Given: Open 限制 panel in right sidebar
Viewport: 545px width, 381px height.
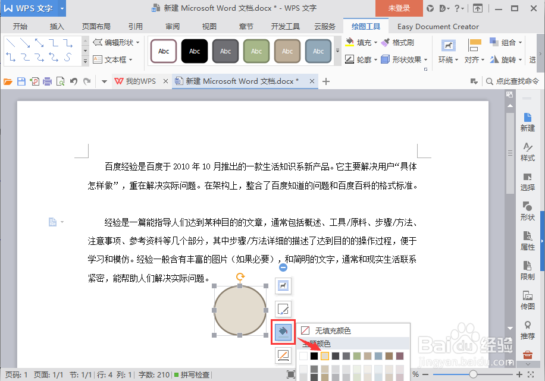Looking at the screenshot, I should 527,271.
